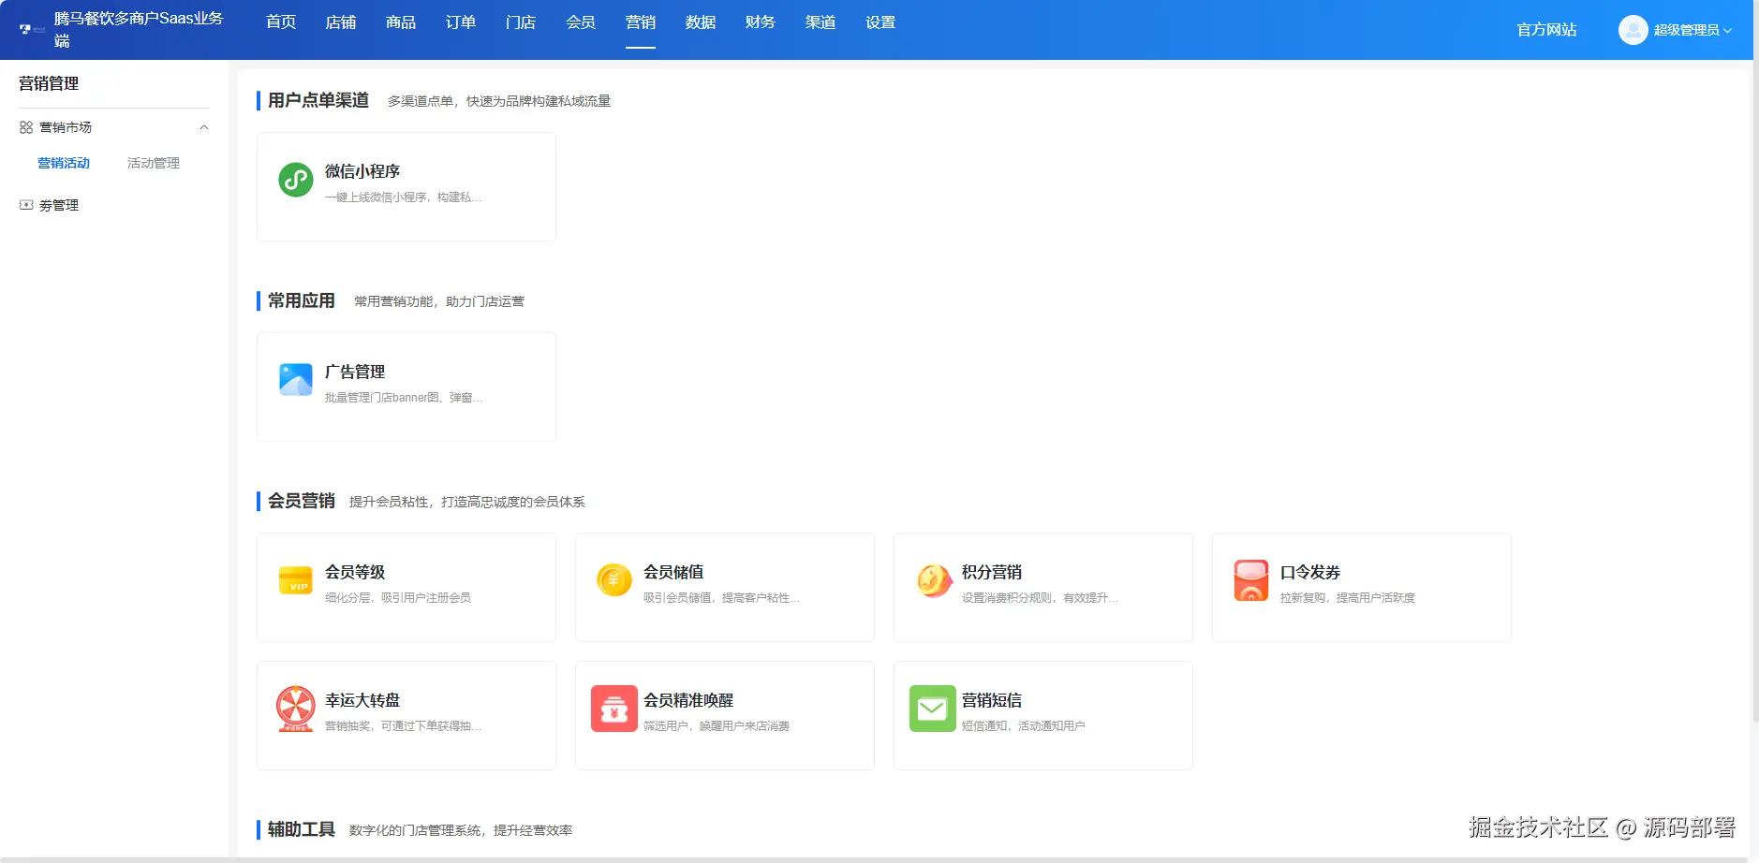
Task: Click the 常用营销功能 section description text
Action: click(439, 301)
